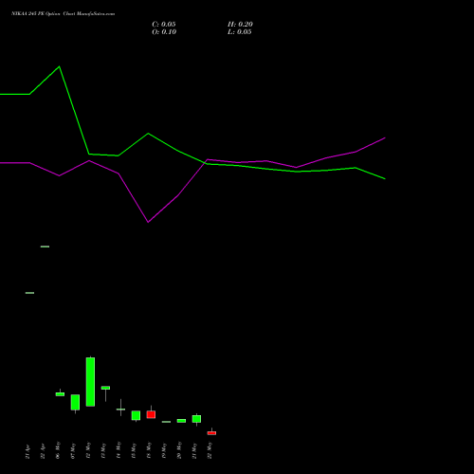The image size is (474, 474).
Task: Click the 22 May date label
Action: pyautogui.click(x=210, y=450)
